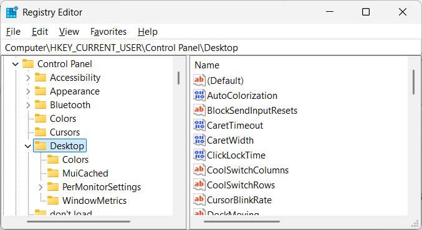Select the CaretTimeout value name

235,126
